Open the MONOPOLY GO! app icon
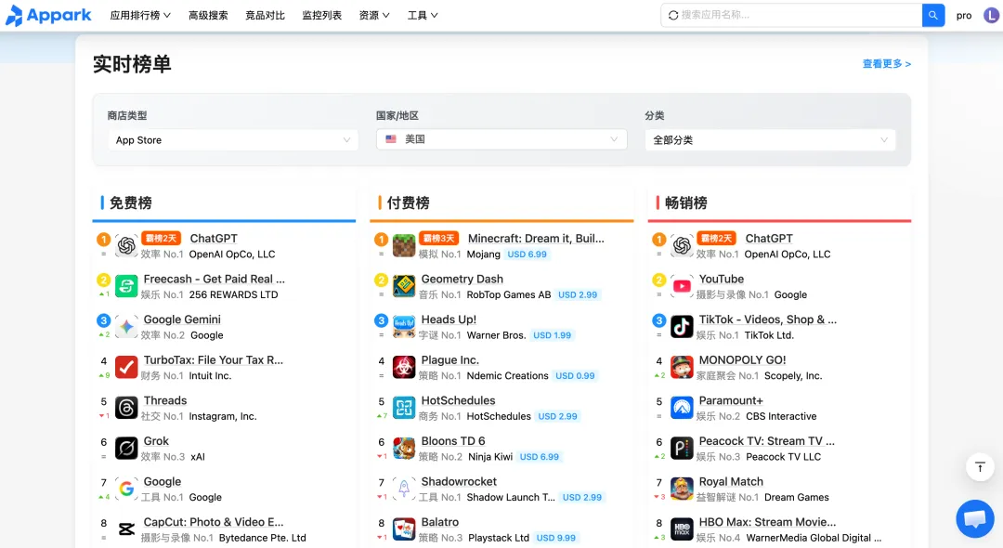The height and width of the screenshot is (548, 1003). pyautogui.click(x=682, y=367)
